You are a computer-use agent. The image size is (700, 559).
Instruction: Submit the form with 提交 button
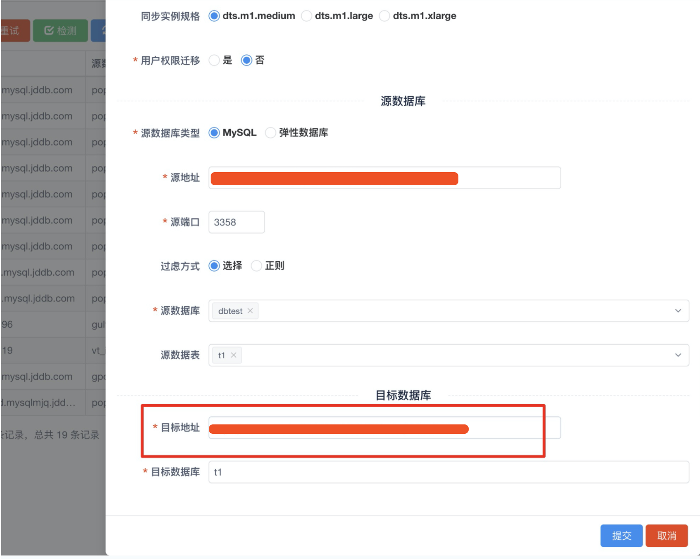tap(622, 536)
